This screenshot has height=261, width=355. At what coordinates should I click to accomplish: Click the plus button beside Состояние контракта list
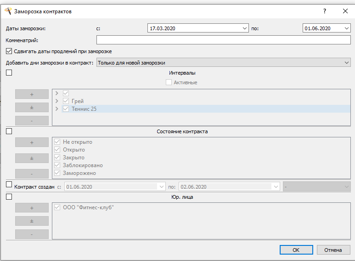tap(32, 142)
